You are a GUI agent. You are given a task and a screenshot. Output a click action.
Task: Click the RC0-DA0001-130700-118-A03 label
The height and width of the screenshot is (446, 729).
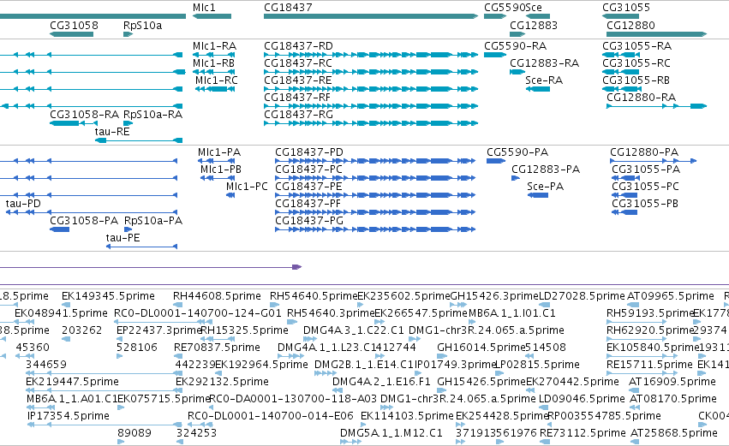(x=293, y=400)
